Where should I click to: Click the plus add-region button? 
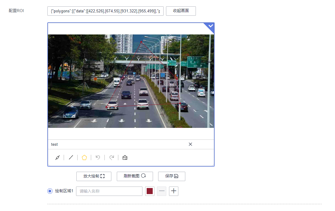[x=174, y=191]
